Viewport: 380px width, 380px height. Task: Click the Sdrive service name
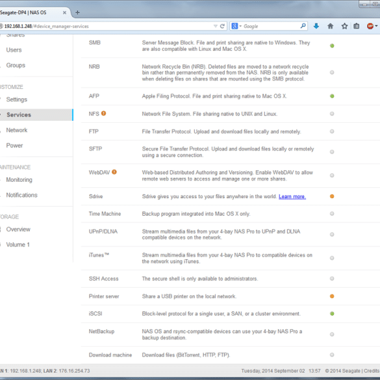coord(96,196)
